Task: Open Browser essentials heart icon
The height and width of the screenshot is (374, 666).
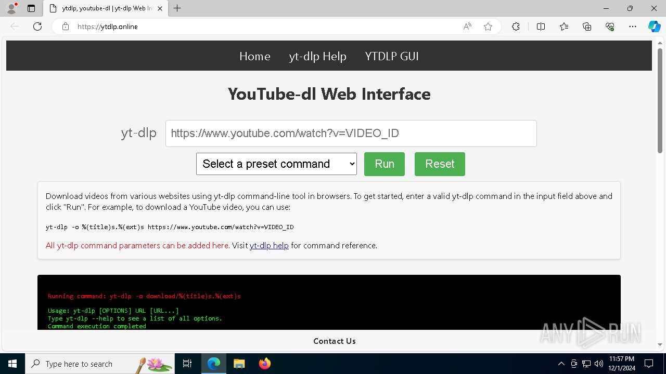Action: click(x=610, y=26)
